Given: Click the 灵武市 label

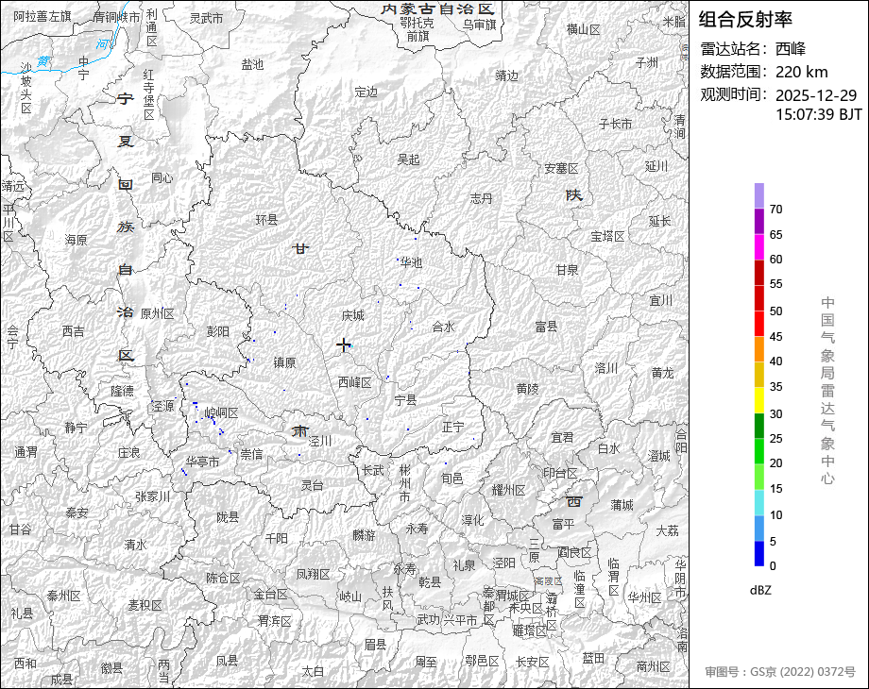Looking at the screenshot, I should 206,18.
